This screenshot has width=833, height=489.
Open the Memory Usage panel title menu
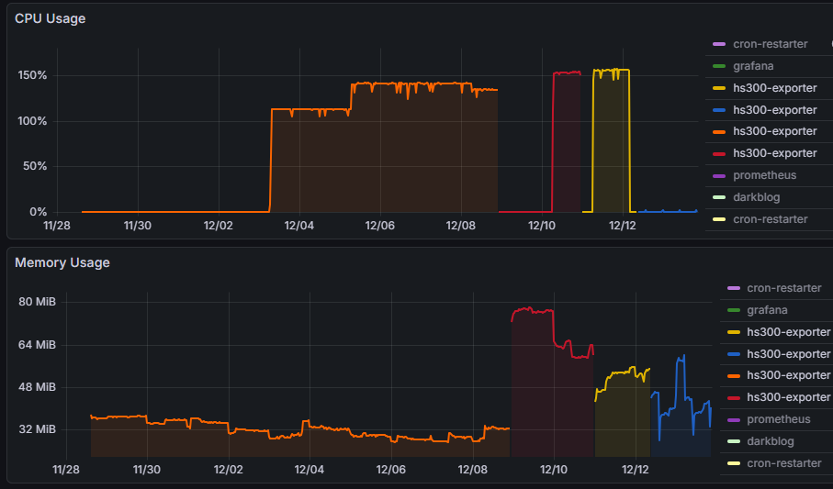coord(62,262)
